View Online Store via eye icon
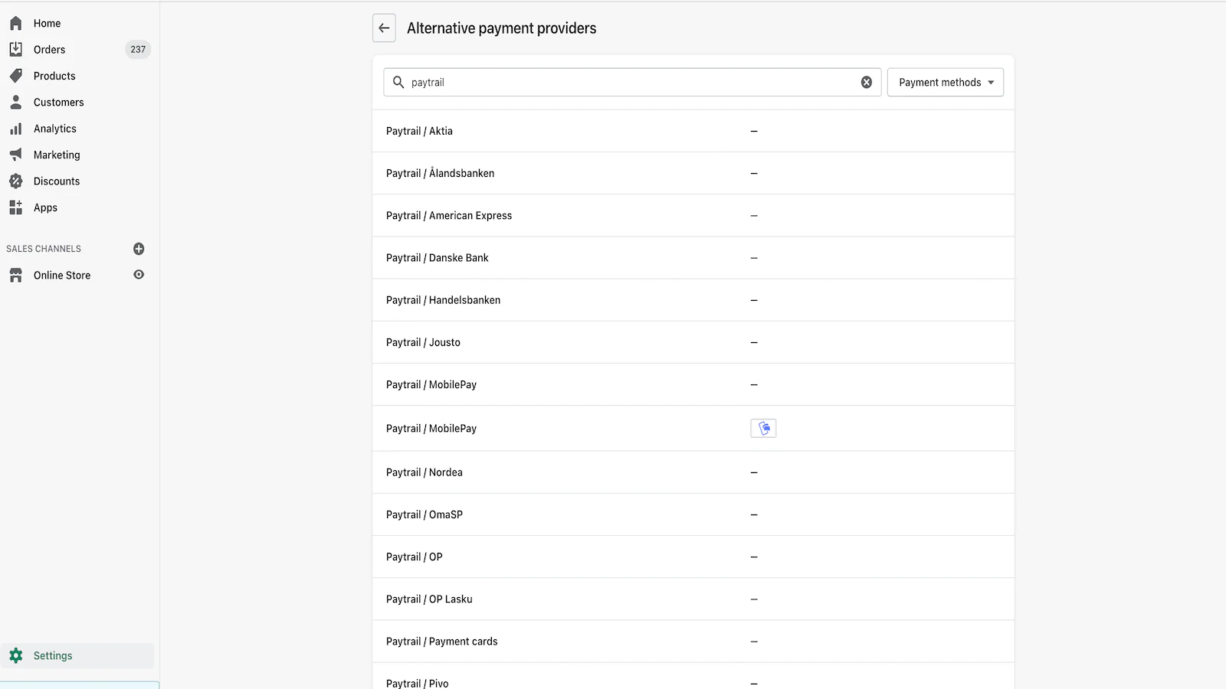The width and height of the screenshot is (1226, 689). (x=139, y=275)
